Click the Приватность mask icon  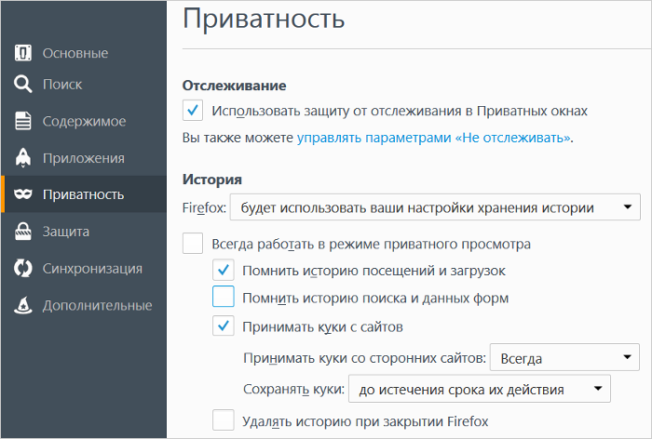23,194
